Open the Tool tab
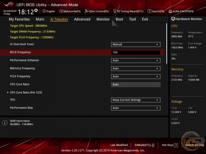206x154 pixels. click(132, 19)
